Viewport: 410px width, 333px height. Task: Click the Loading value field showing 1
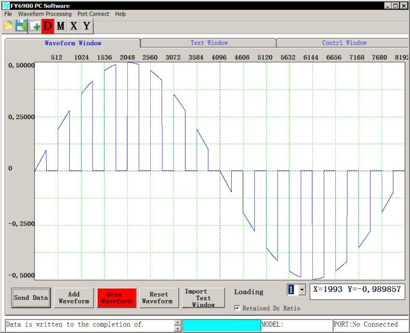click(x=293, y=290)
